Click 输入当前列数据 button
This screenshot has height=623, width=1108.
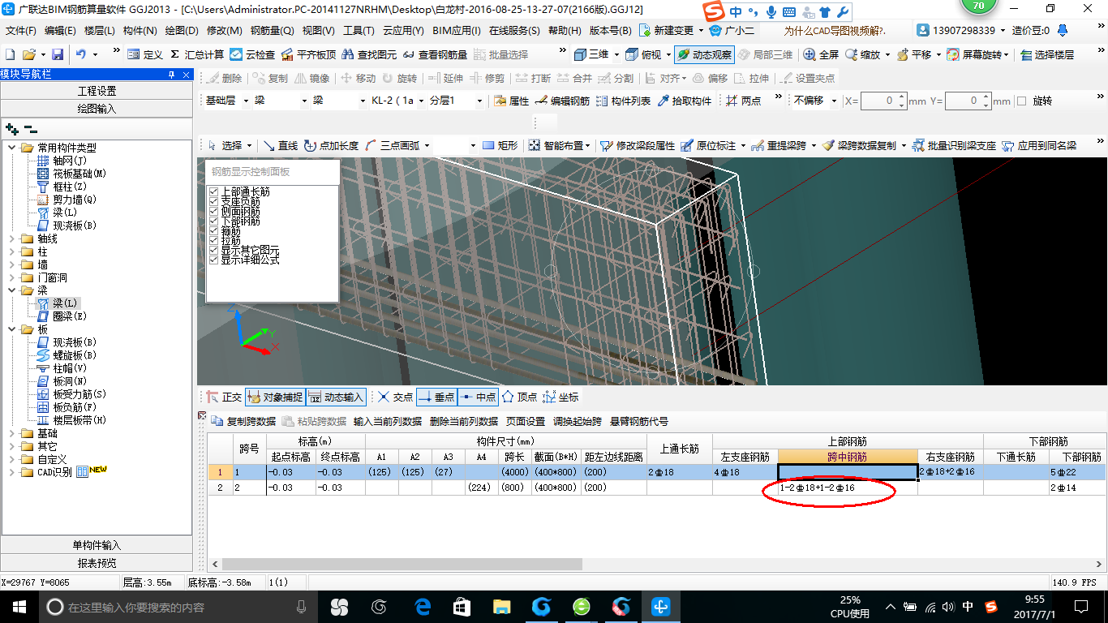point(388,421)
